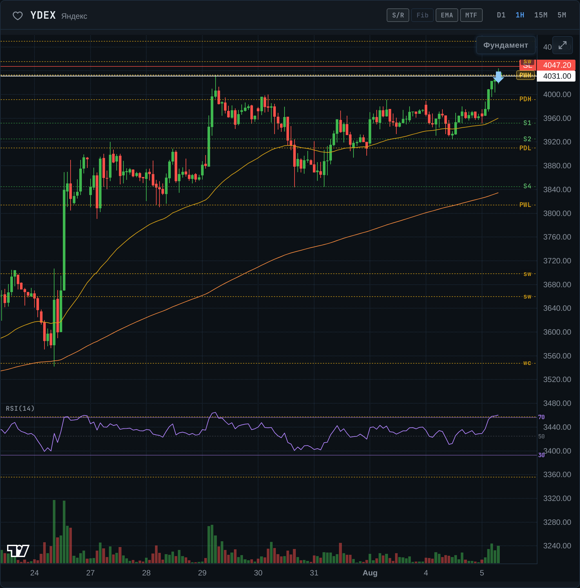Click the 27 date label on time axis

pos(91,573)
